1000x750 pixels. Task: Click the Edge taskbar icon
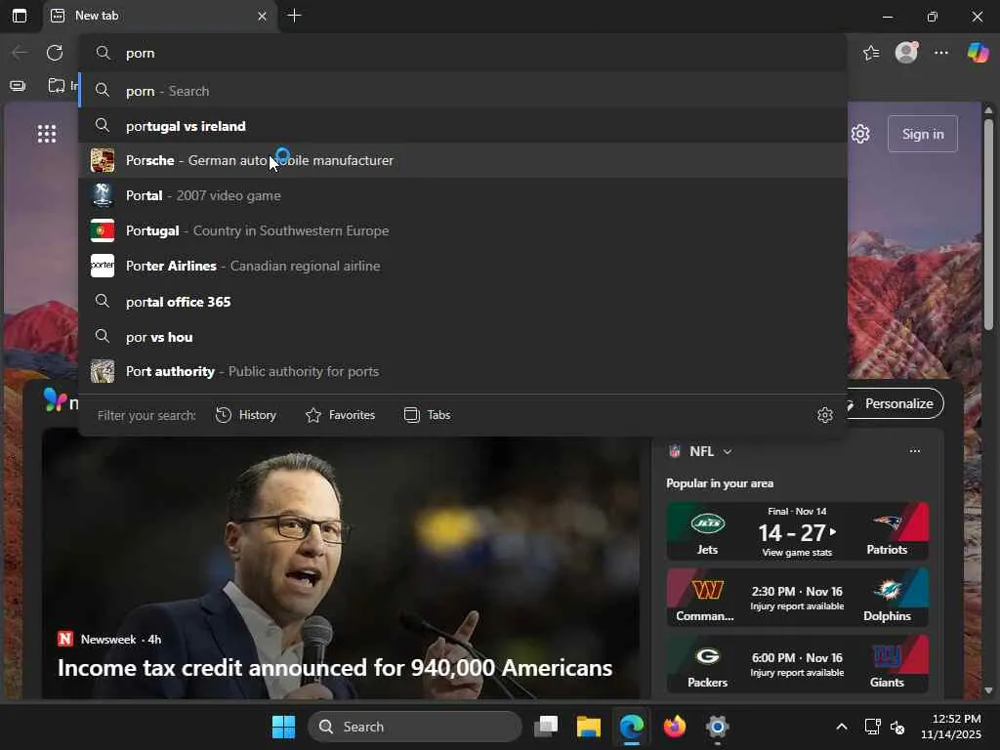632,727
